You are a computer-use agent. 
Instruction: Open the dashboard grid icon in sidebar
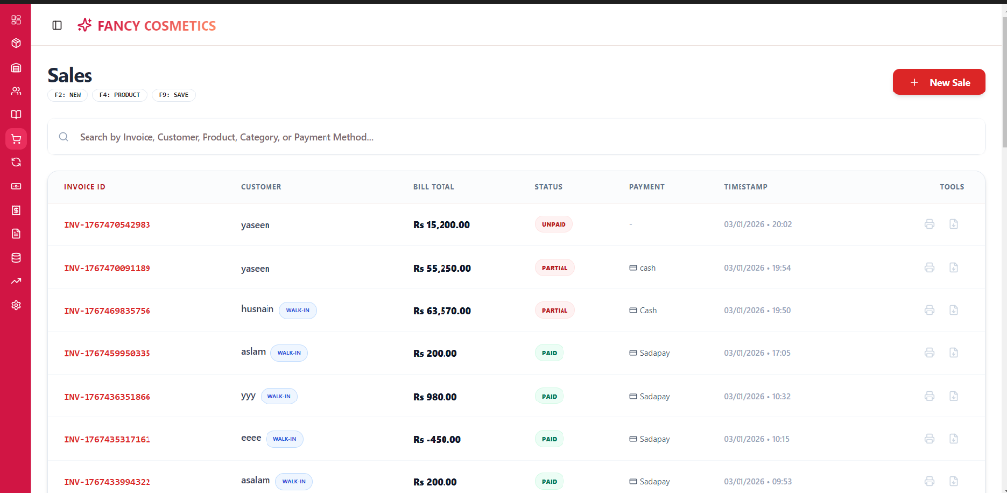16,20
